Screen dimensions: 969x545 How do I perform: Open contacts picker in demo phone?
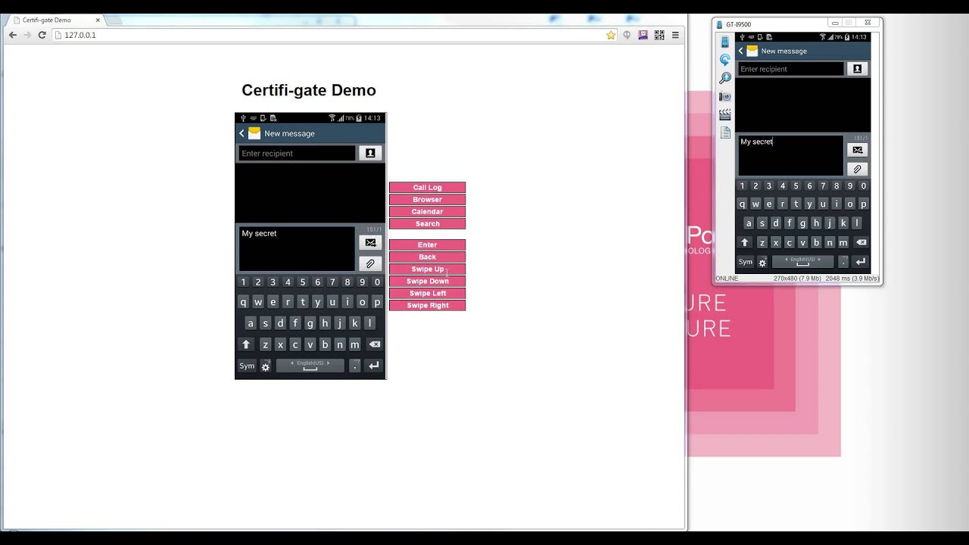[370, 153]
